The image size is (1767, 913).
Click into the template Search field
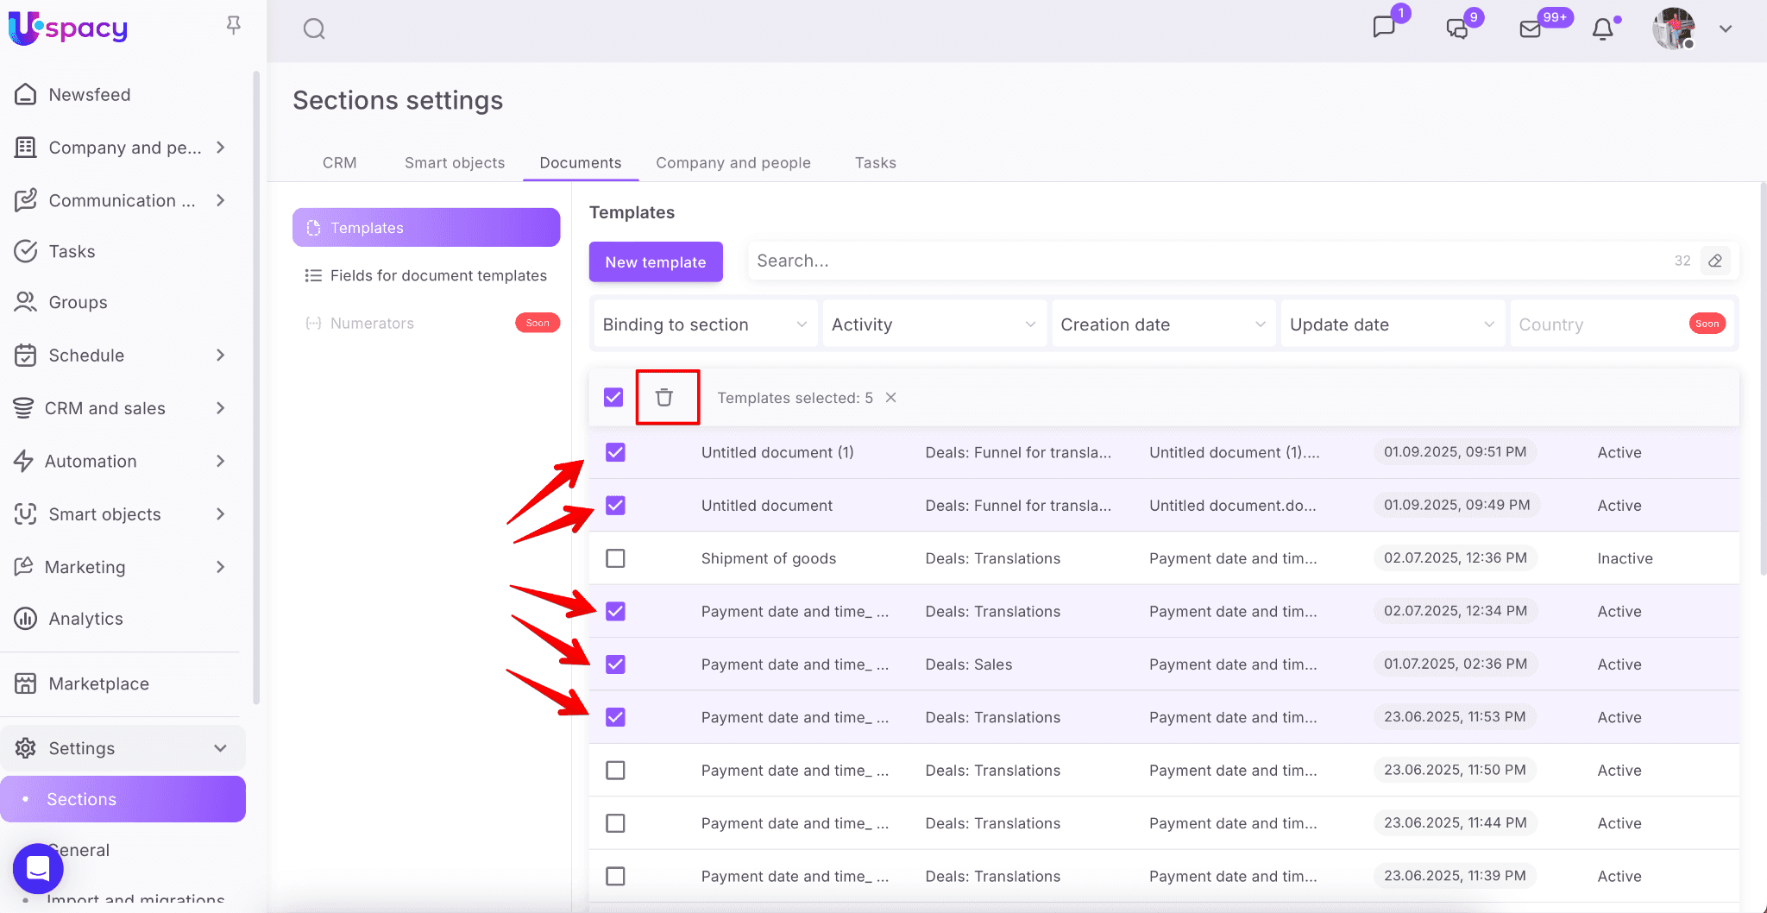1208,261
